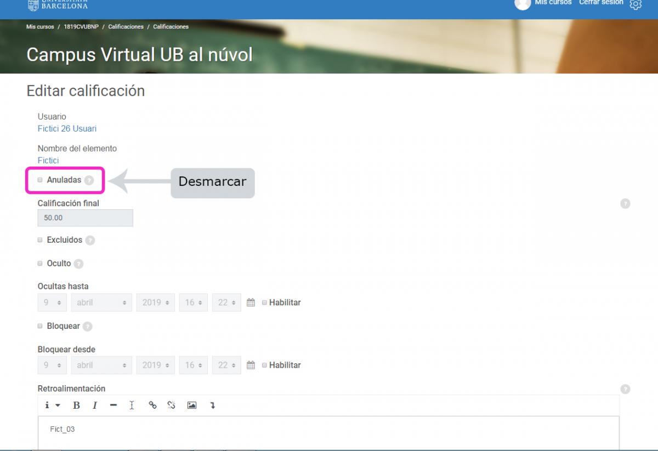Open year dropdown in Bloquear desde
This screenshot has width=658, height=451.
[155, 365]
